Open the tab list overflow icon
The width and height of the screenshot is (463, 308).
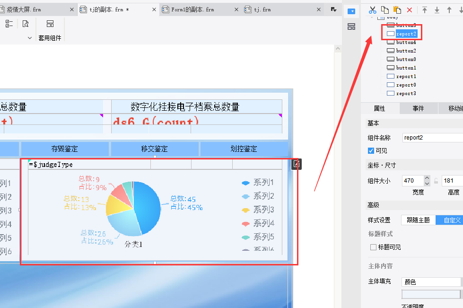pyautogui.click(x=334, y=9)
